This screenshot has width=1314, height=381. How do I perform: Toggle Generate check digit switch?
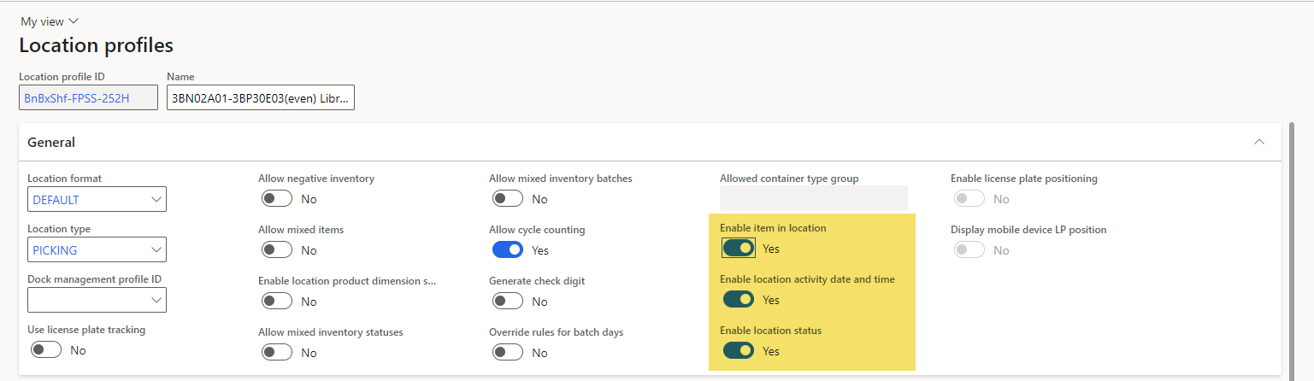508,302
